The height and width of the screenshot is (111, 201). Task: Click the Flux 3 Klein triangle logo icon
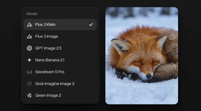pos(29,25)
